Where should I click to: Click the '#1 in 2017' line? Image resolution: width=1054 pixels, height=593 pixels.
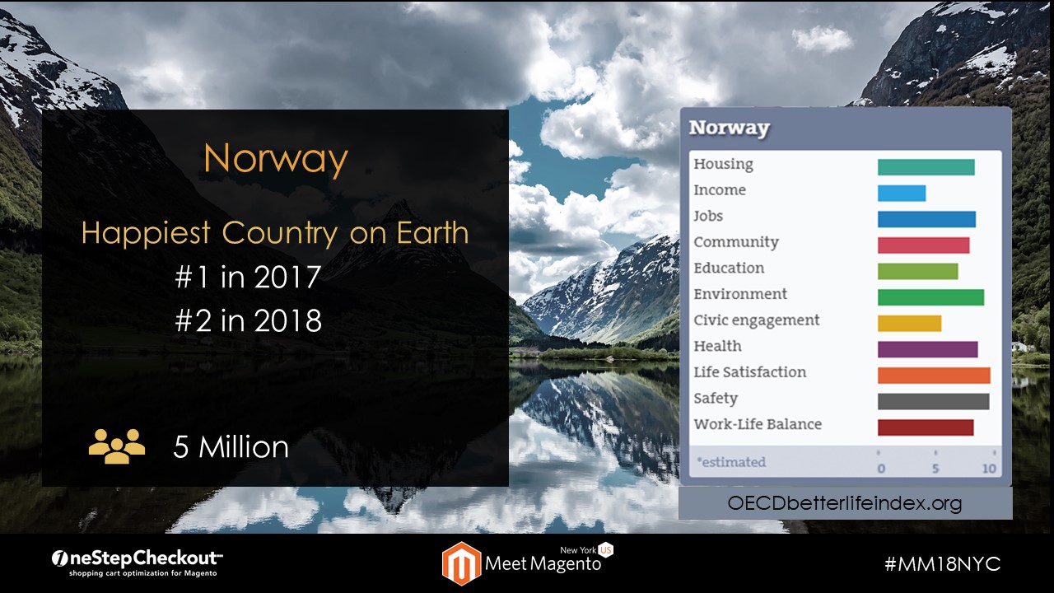247,278
